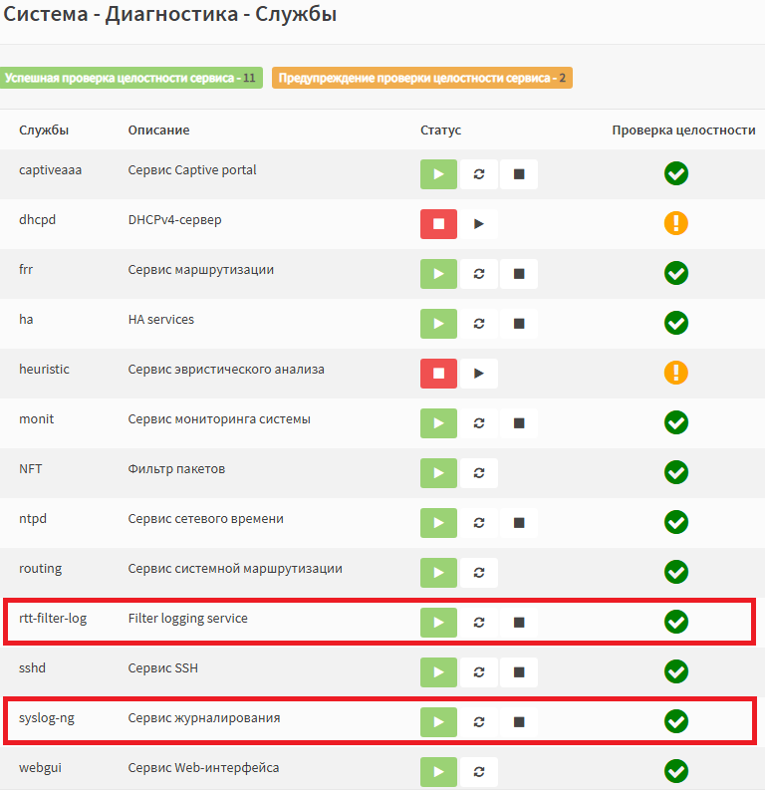Restart the frr routing service
Screen dimensions: 765x790
click(x=479, y=274)
